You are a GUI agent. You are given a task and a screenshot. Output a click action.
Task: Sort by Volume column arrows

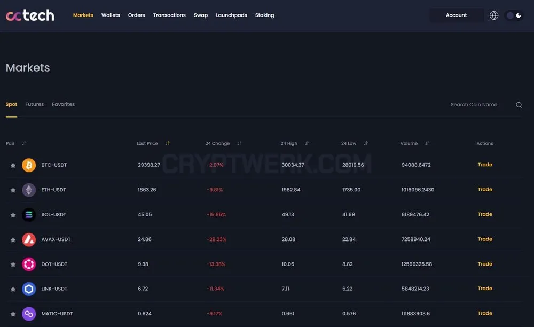(427, 143)
